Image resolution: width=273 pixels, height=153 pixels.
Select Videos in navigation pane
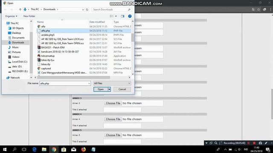(15, 57)
